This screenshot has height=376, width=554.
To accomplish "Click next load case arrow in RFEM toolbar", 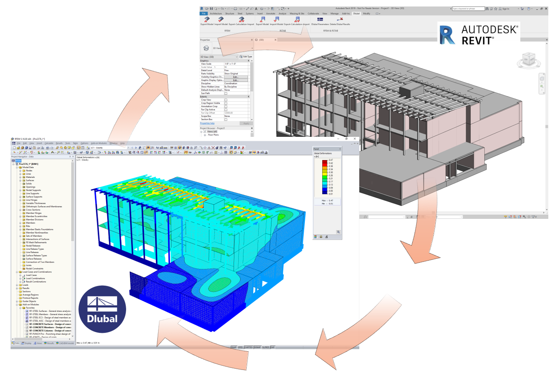I will click(136, 148).
